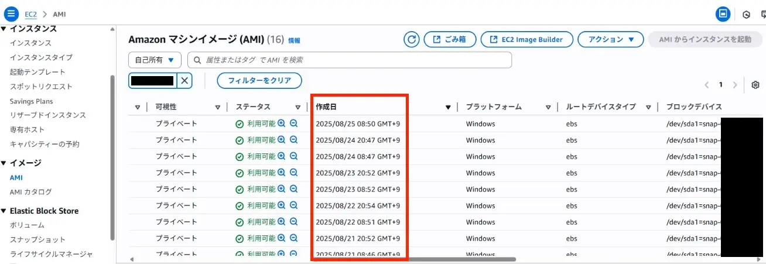Open Savings Plans in the sidebar
Screen dimensions: 766x264
[31, 101]
